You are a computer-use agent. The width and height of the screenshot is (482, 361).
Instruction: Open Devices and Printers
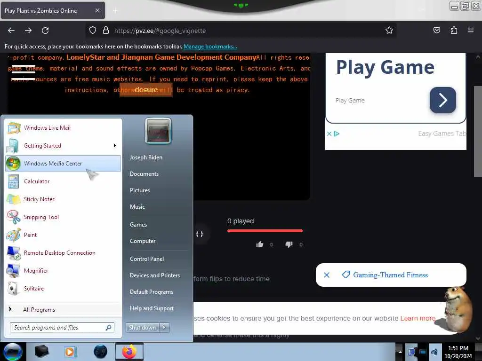pos(155,275)
